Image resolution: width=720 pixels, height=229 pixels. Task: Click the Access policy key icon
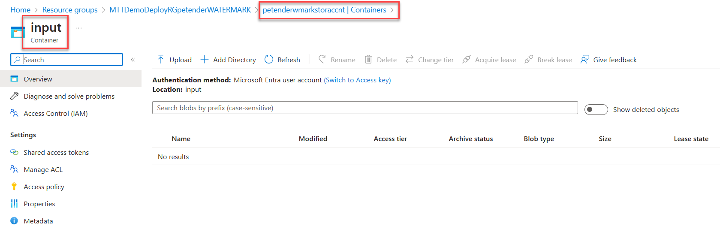tap(14, 186)
